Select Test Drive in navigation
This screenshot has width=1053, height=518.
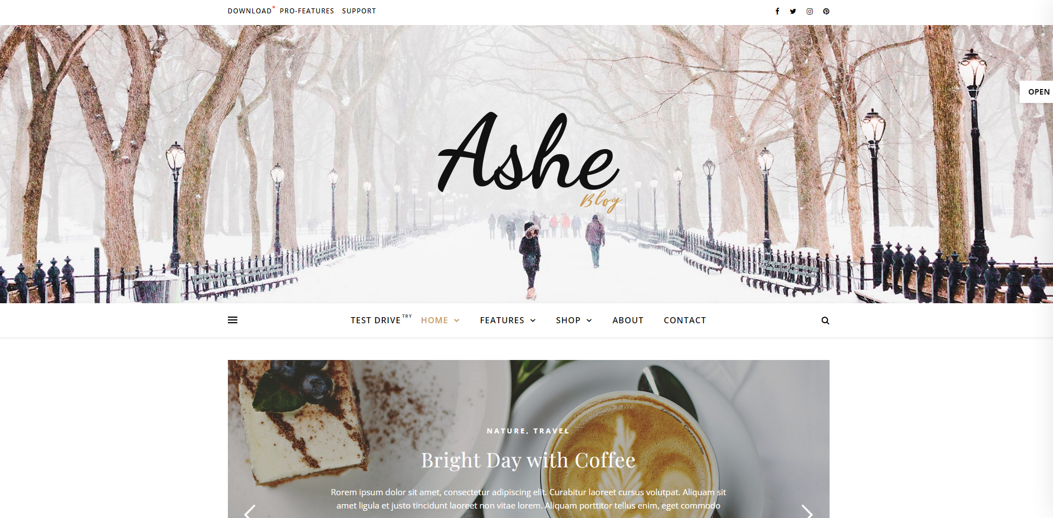point(376,320)
